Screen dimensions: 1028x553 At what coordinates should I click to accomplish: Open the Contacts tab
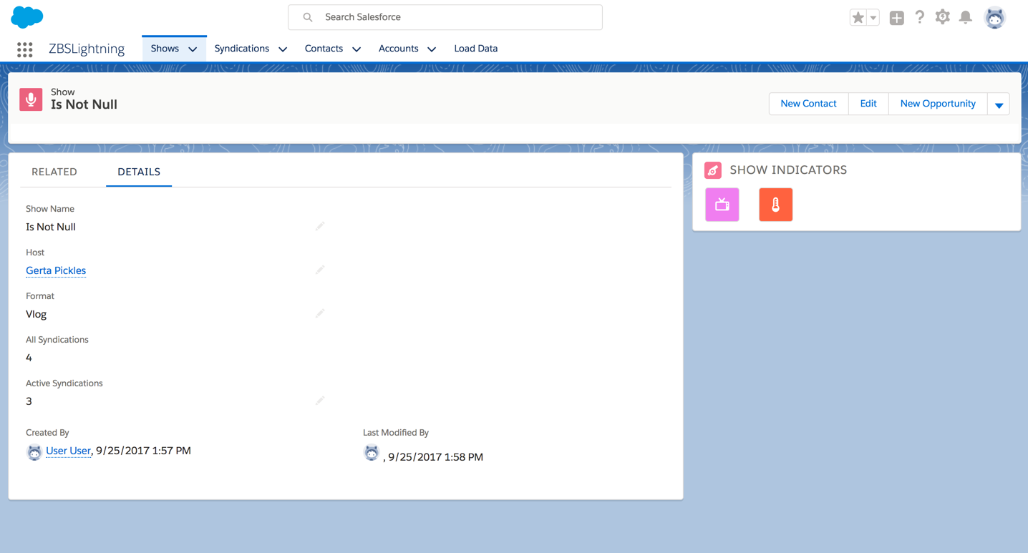(x=324, y=49)
